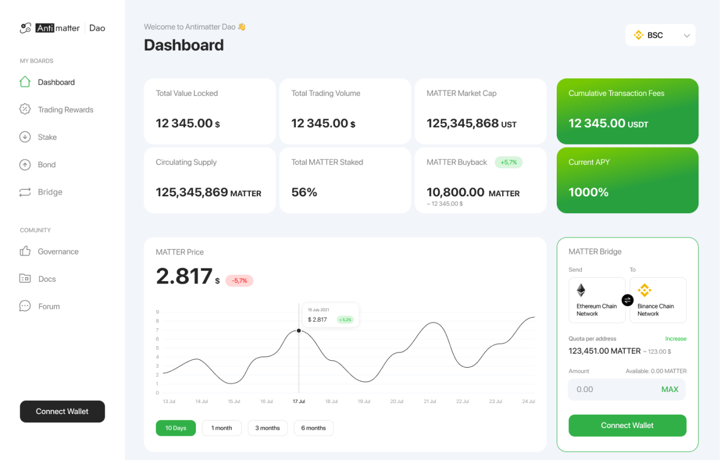
Task: Click the Stake download-arrow icon
Action: [x=25, y=137]
